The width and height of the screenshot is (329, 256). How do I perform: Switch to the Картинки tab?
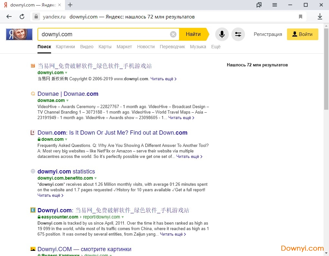point(65,47)
